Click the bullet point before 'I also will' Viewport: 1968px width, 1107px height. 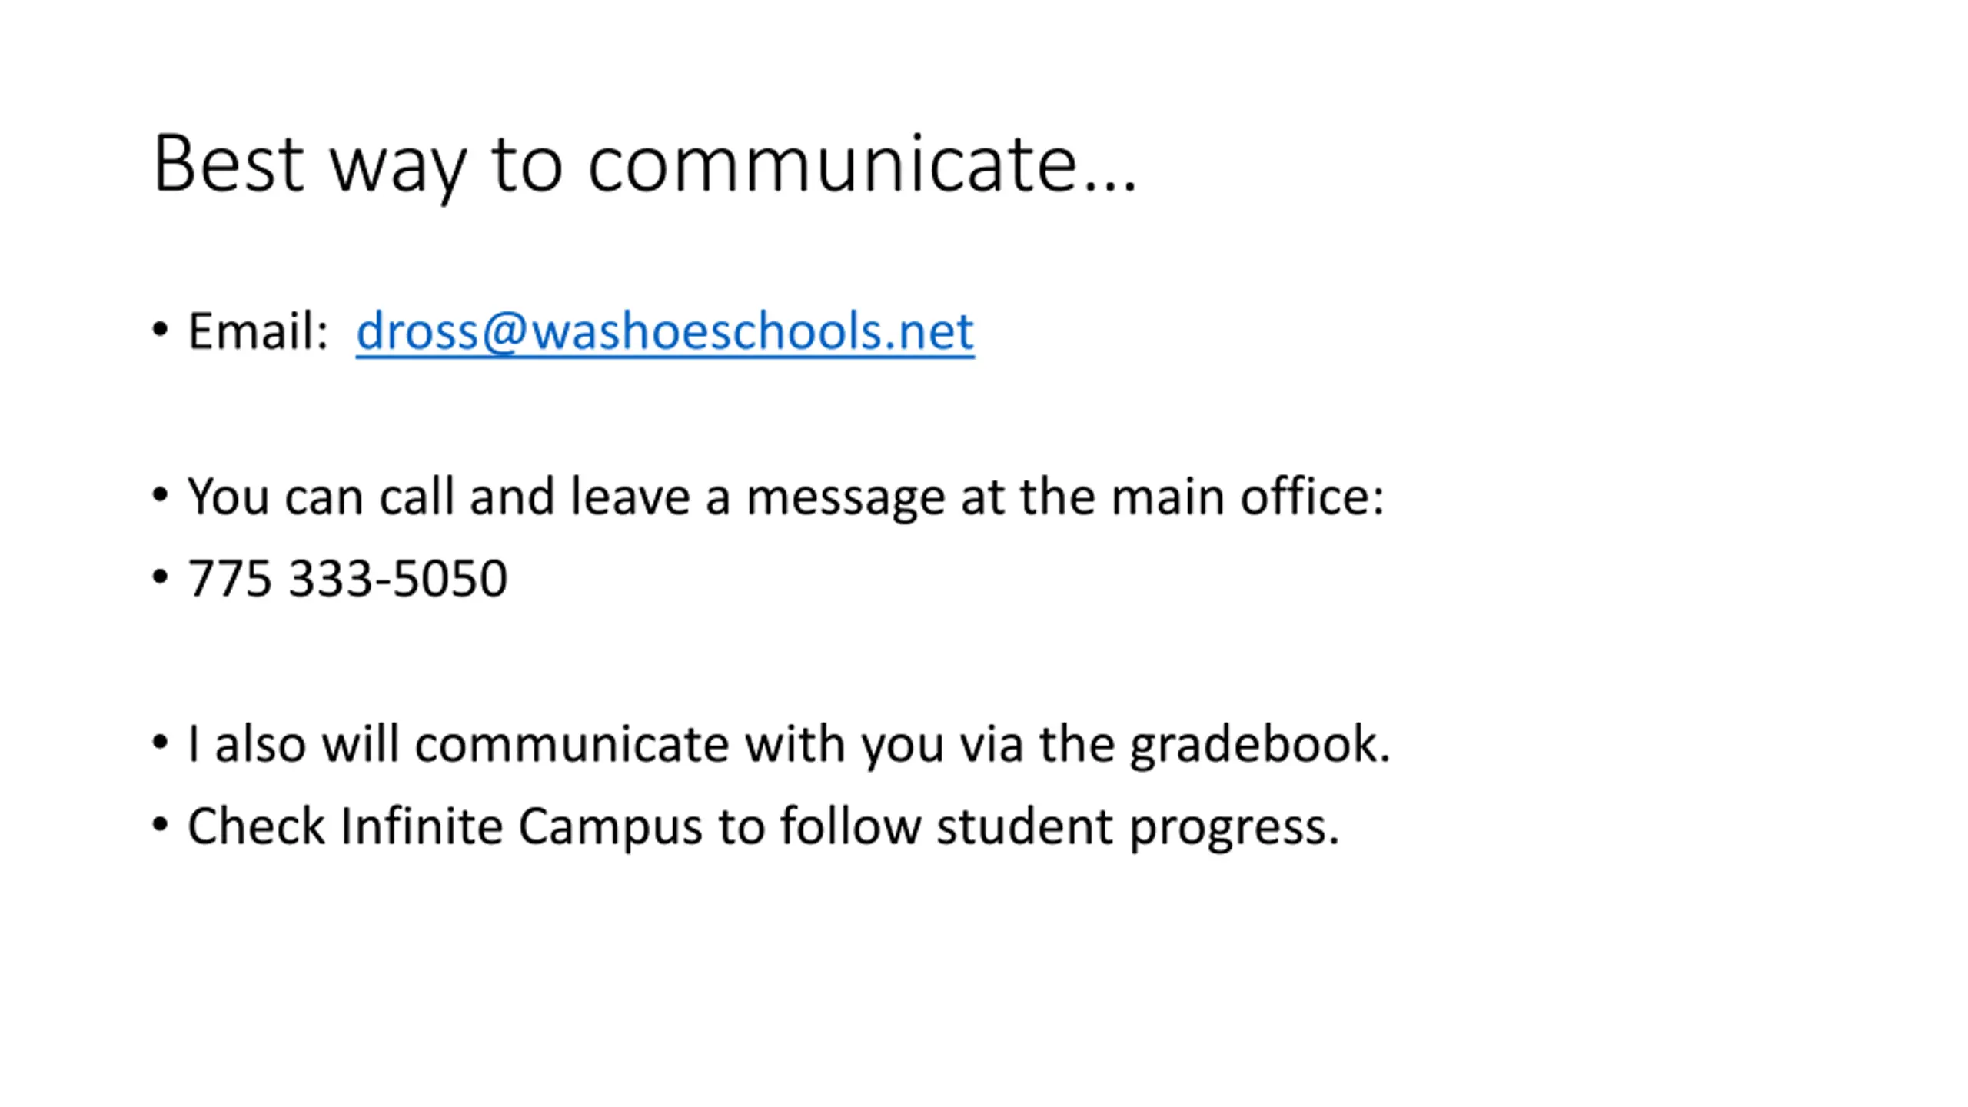tap(160, 743)
